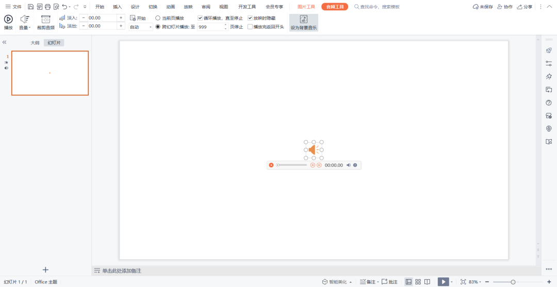The width and height of the screenshot is (557, 287).
Task: Select the 跨幻灯片播放 radio button
Action: (x=158, y=27)
